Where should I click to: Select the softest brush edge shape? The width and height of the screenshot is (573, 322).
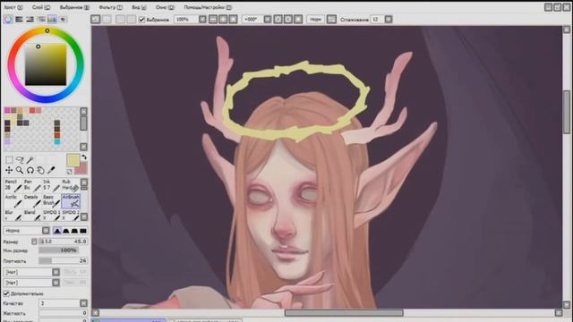pos(57,231)
